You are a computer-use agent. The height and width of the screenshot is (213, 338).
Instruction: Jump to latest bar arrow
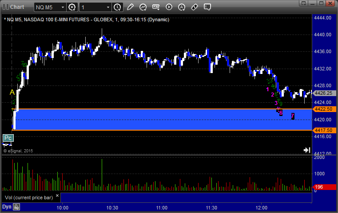tap(306, 150)
